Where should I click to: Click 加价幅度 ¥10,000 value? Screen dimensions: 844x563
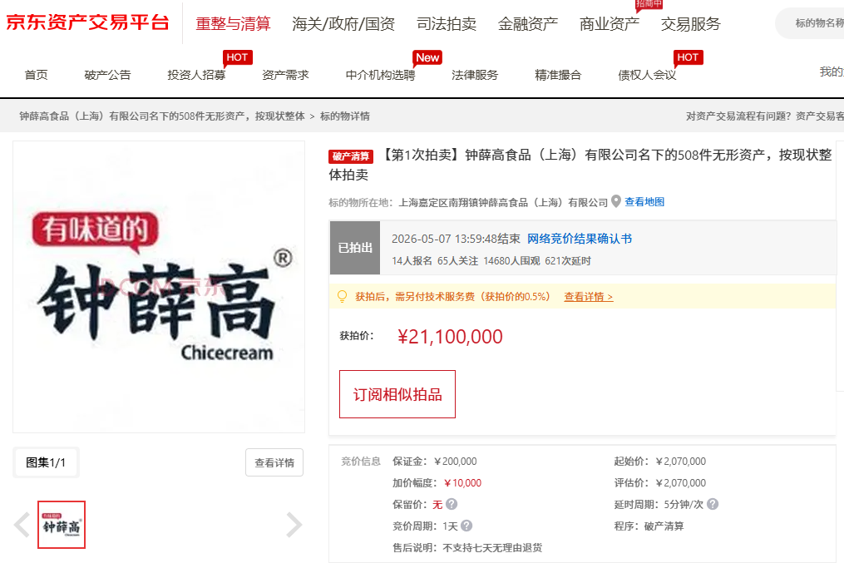pos(462,483)
